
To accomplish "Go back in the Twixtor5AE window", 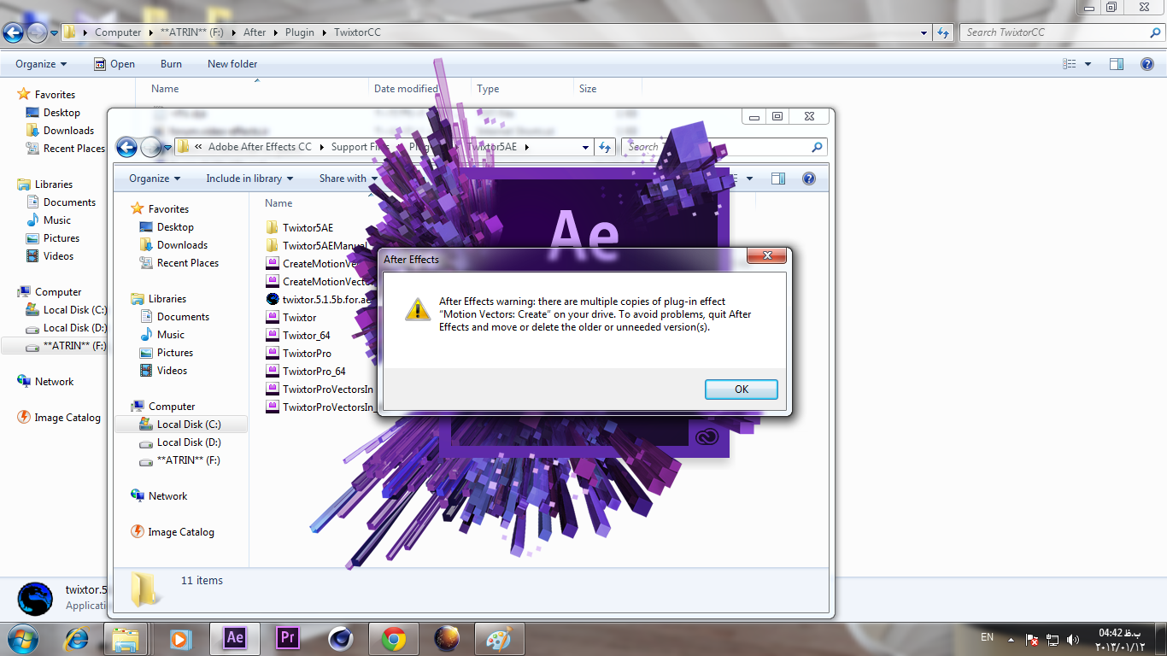I will 126,147.
